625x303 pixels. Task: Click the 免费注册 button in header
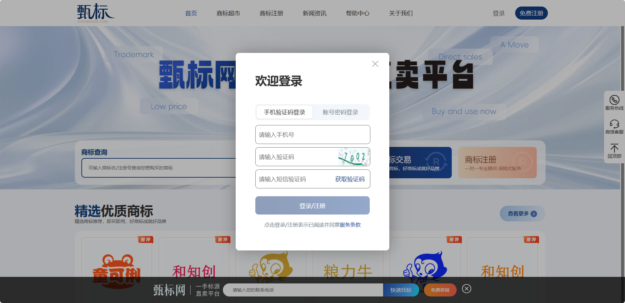point(531,13)
